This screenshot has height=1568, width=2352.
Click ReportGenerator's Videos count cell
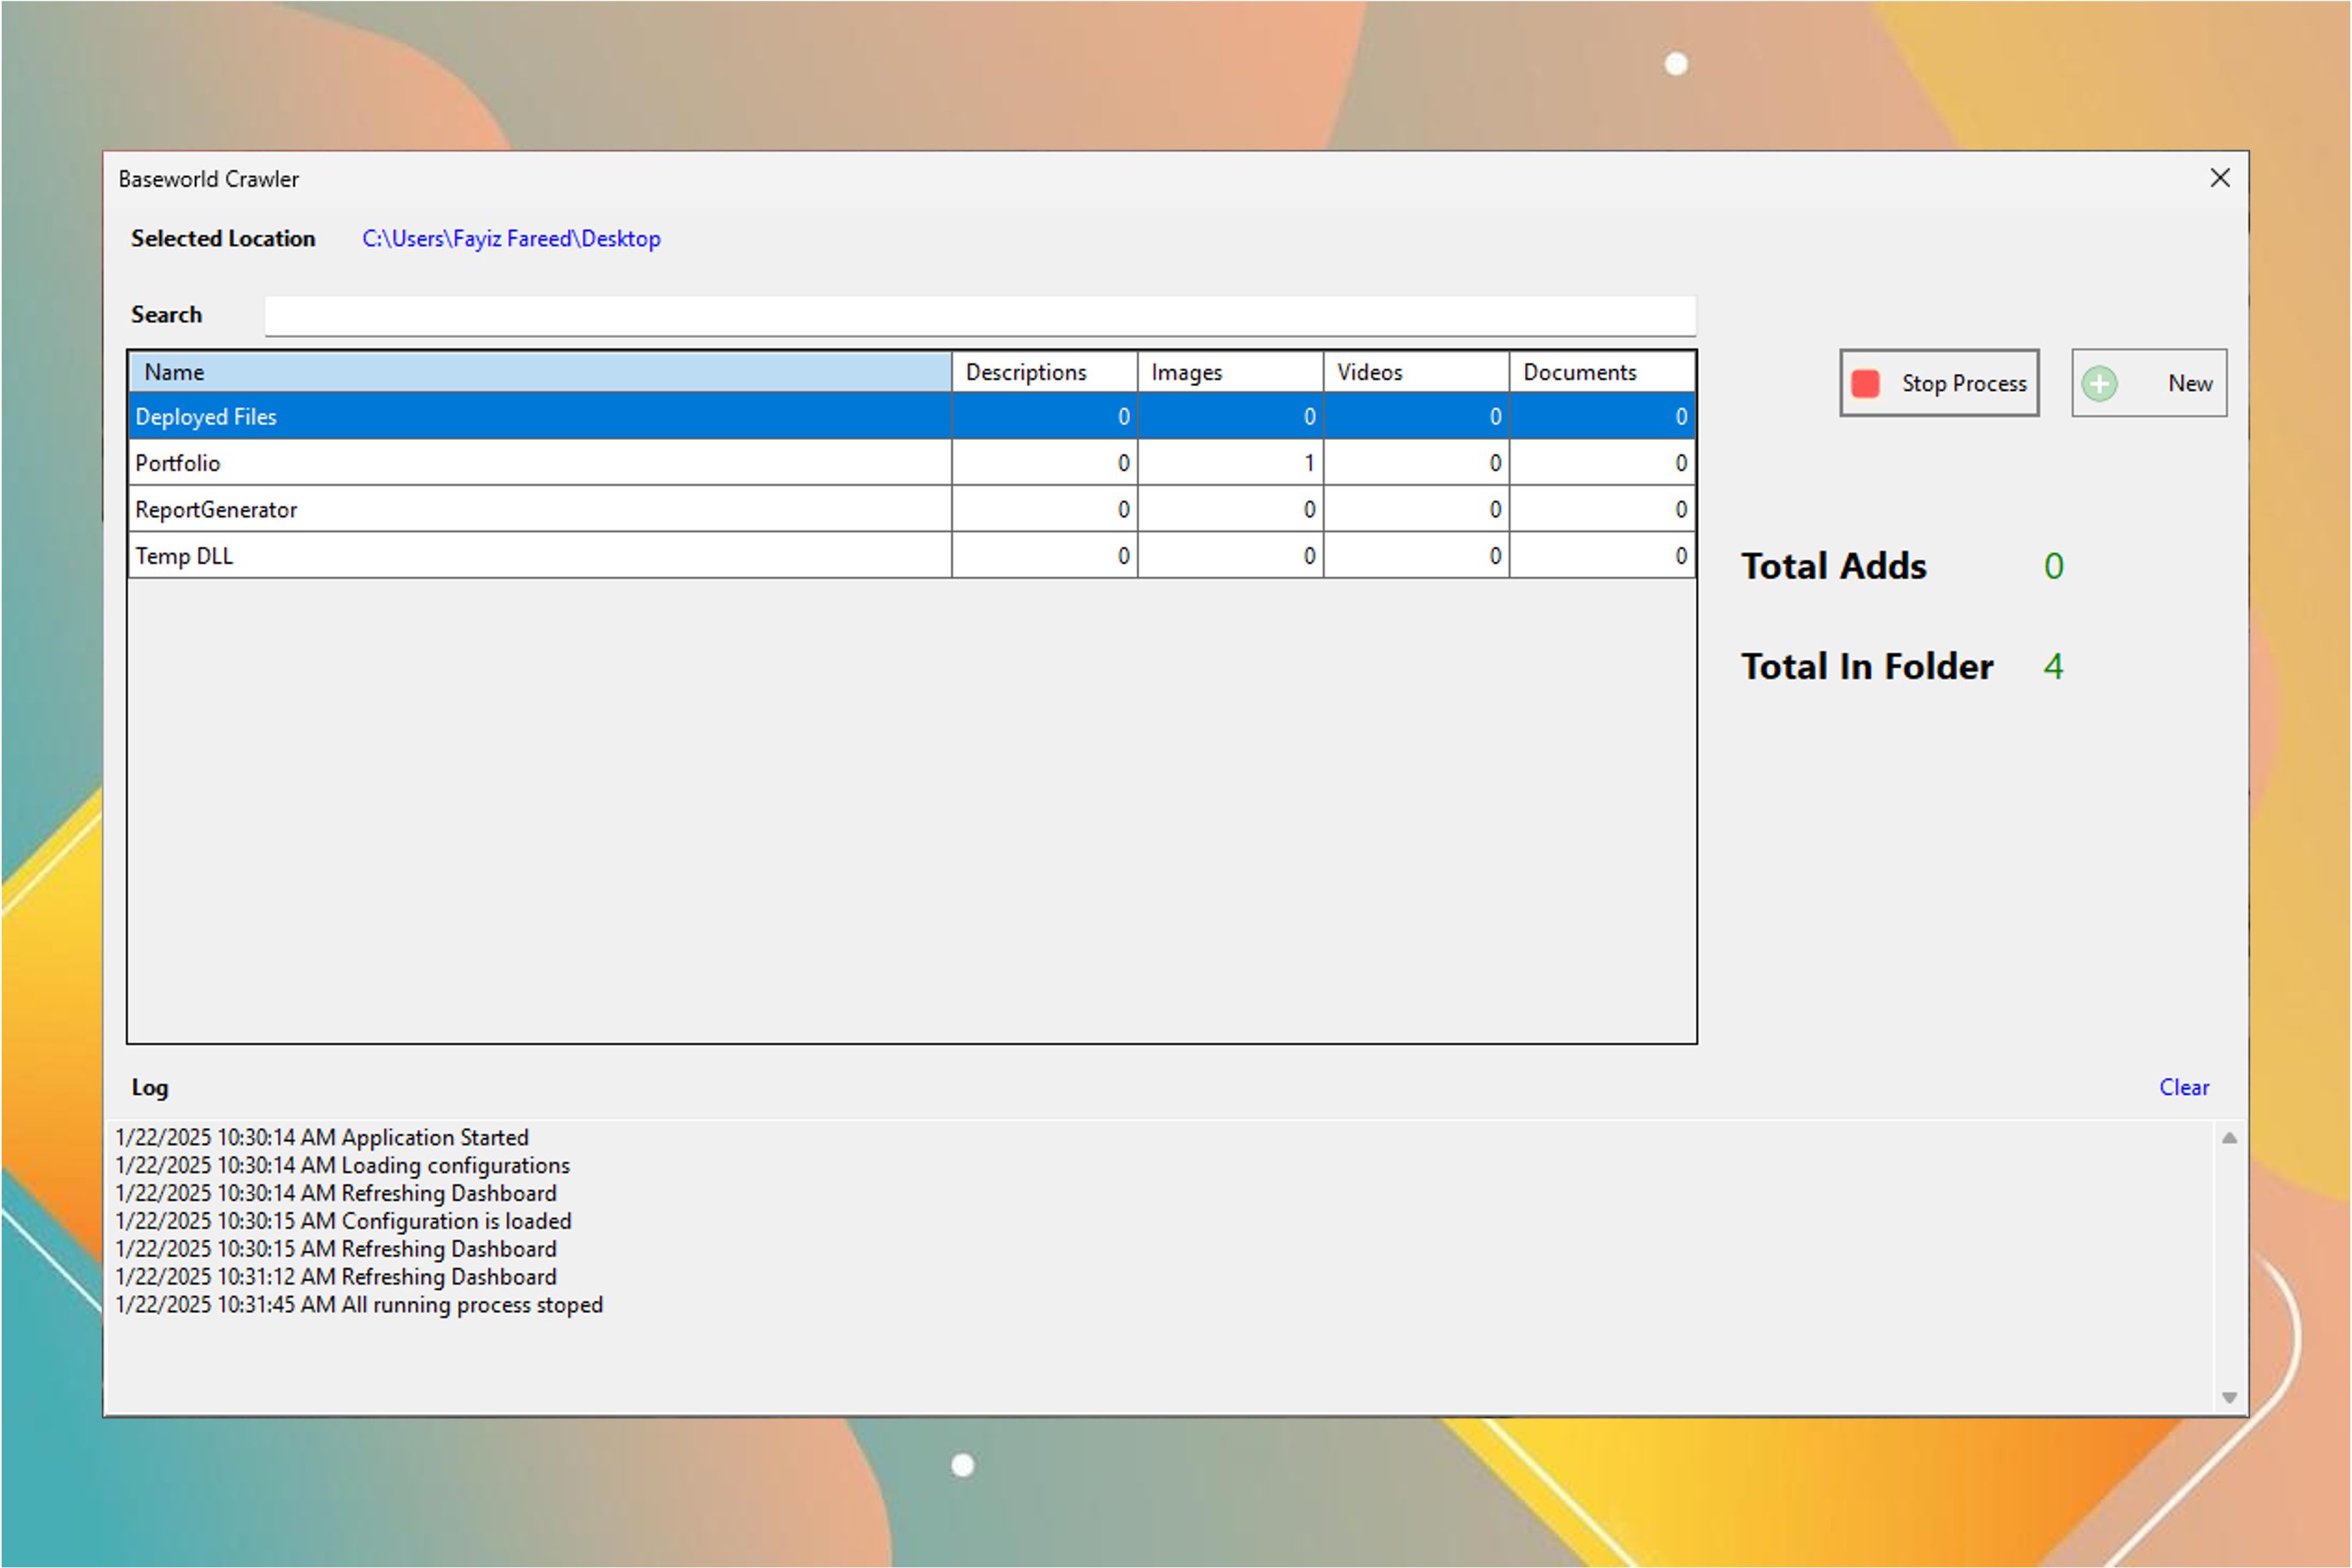pos(1416,509)
